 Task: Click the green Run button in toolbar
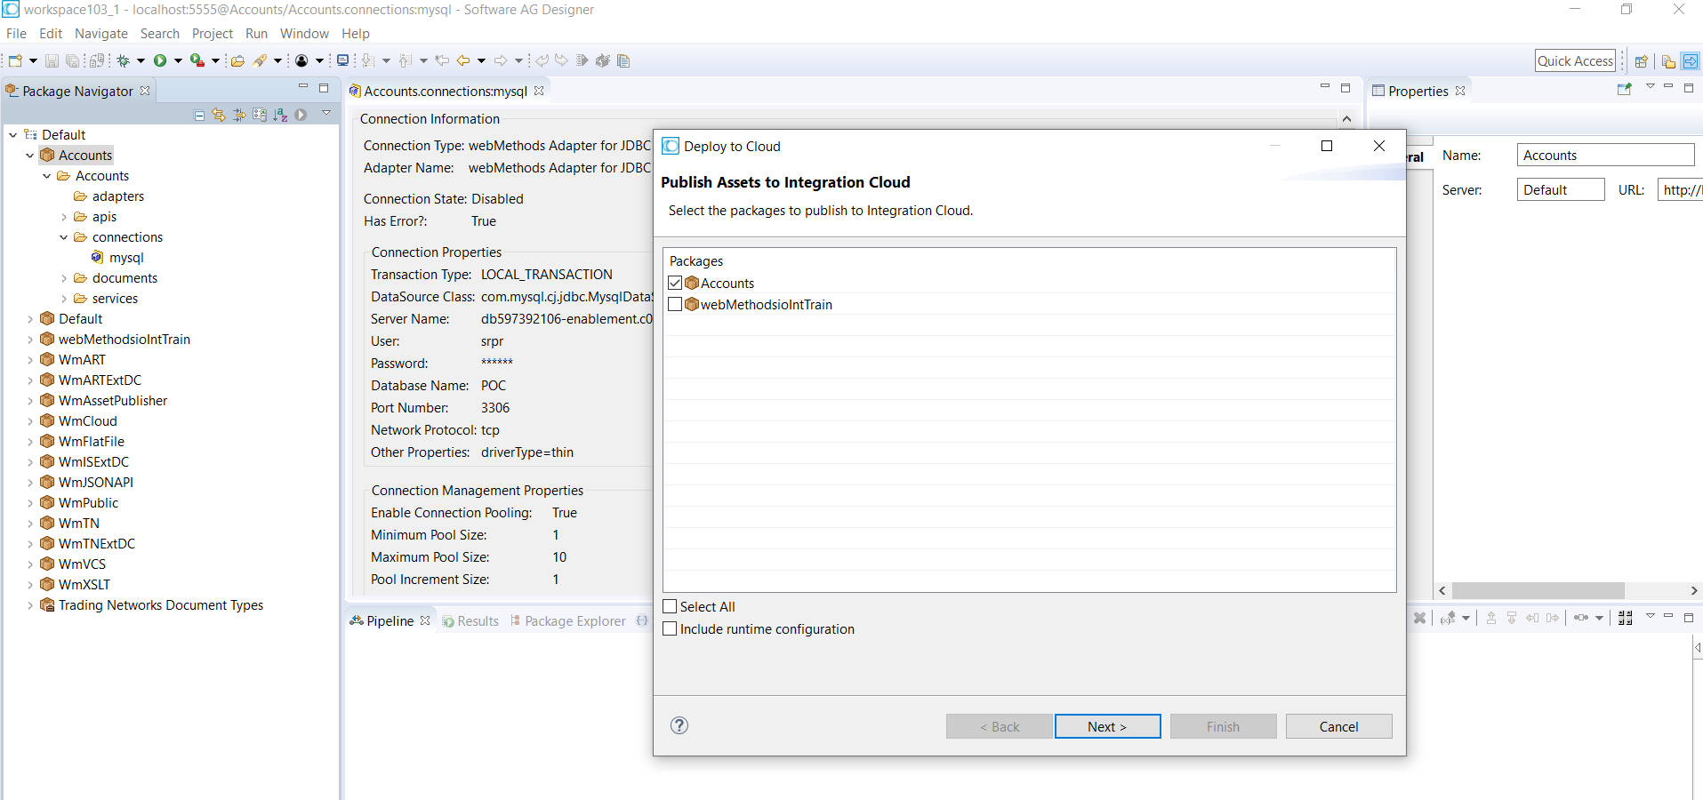click(x=160, y=60)
